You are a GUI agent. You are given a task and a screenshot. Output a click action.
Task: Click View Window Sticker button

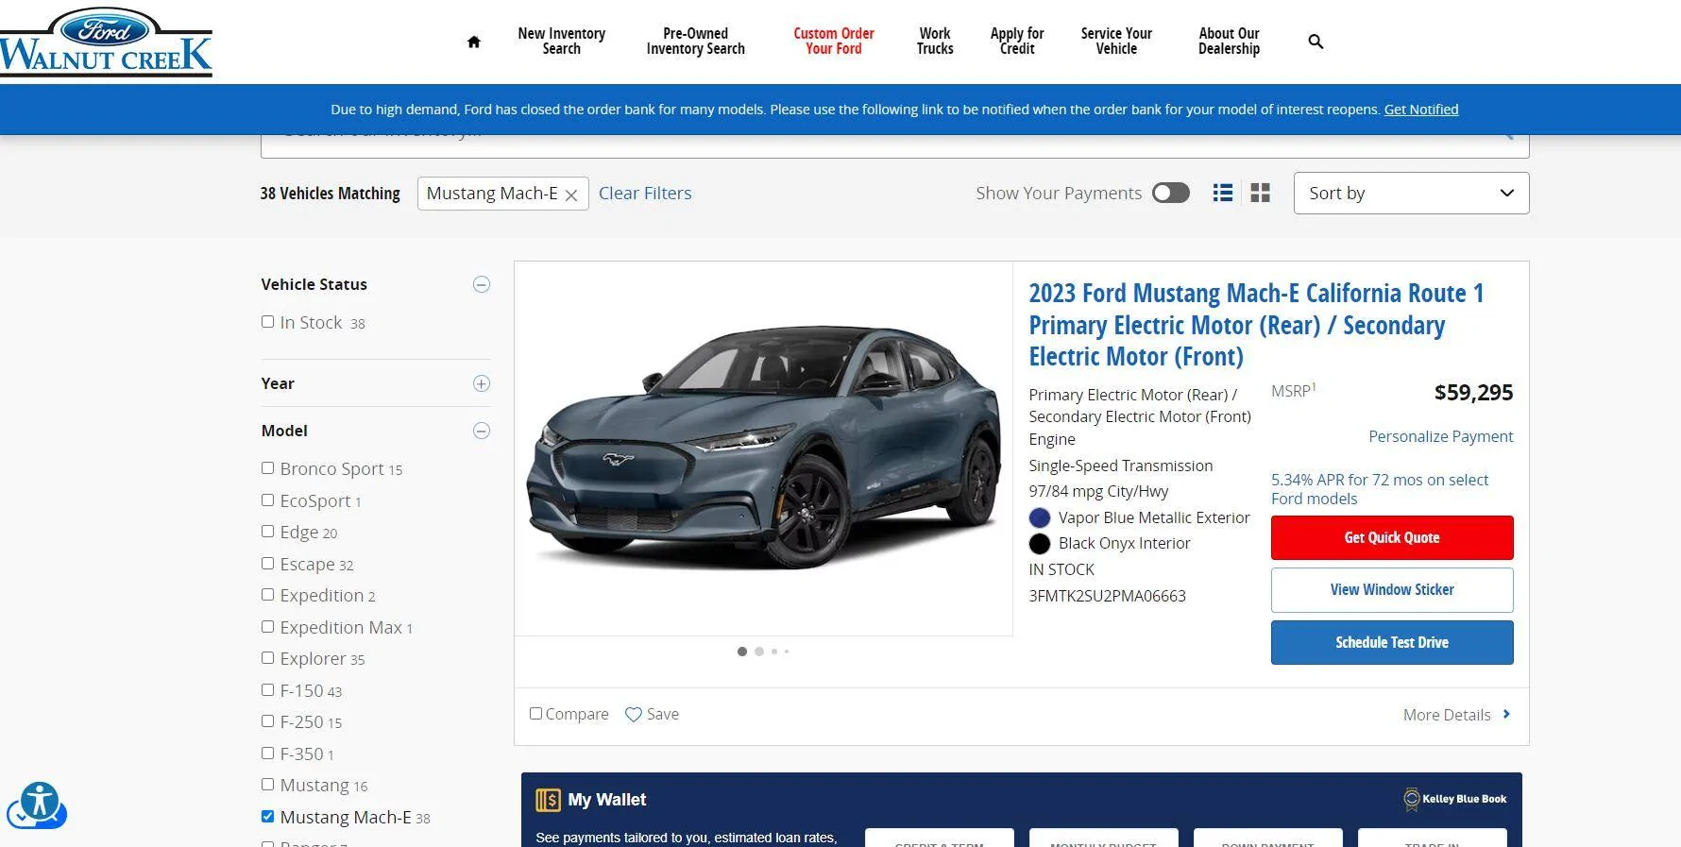click(1392, 590)
